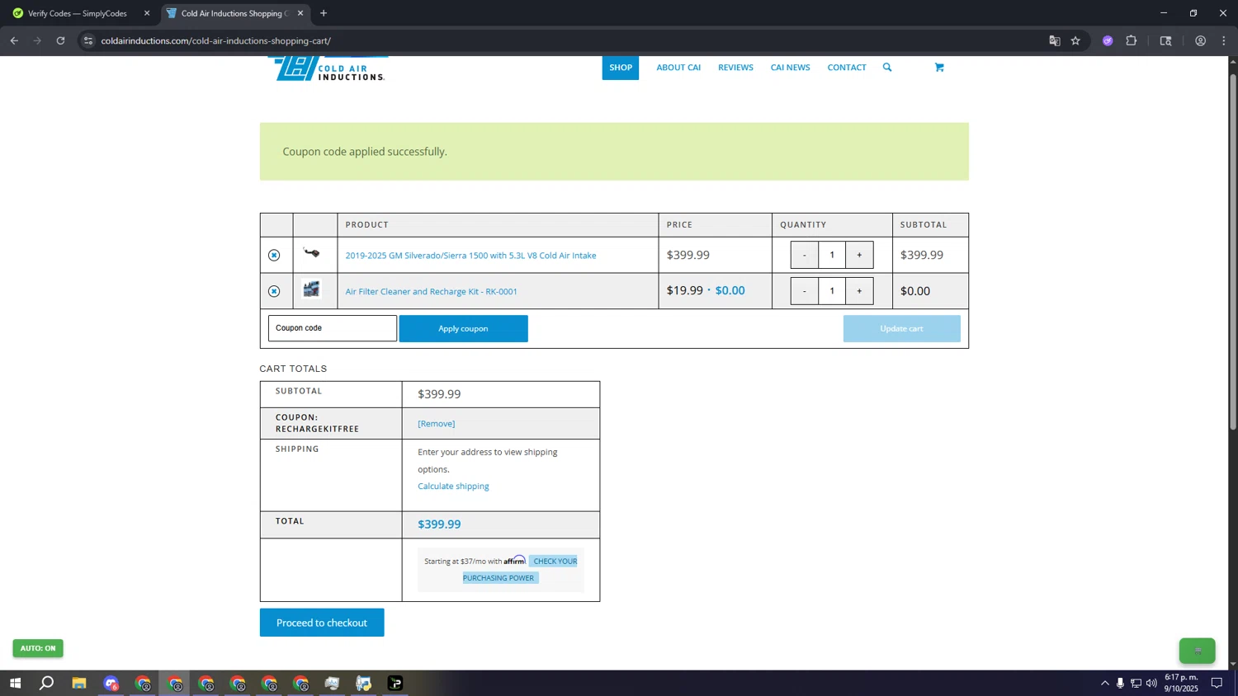1238x696 pixels.
Task: Select the Cold Air Inductions Shopping Cart tab
Action: pyautogui.click(x=235, y=13)
